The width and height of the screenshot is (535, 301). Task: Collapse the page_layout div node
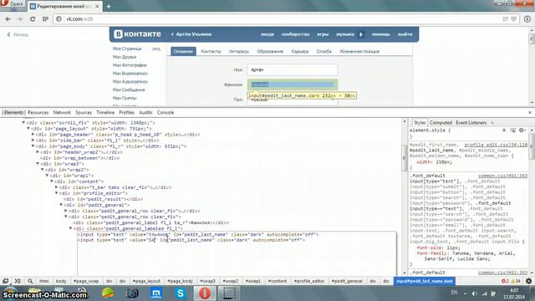[x=28, y=128]
